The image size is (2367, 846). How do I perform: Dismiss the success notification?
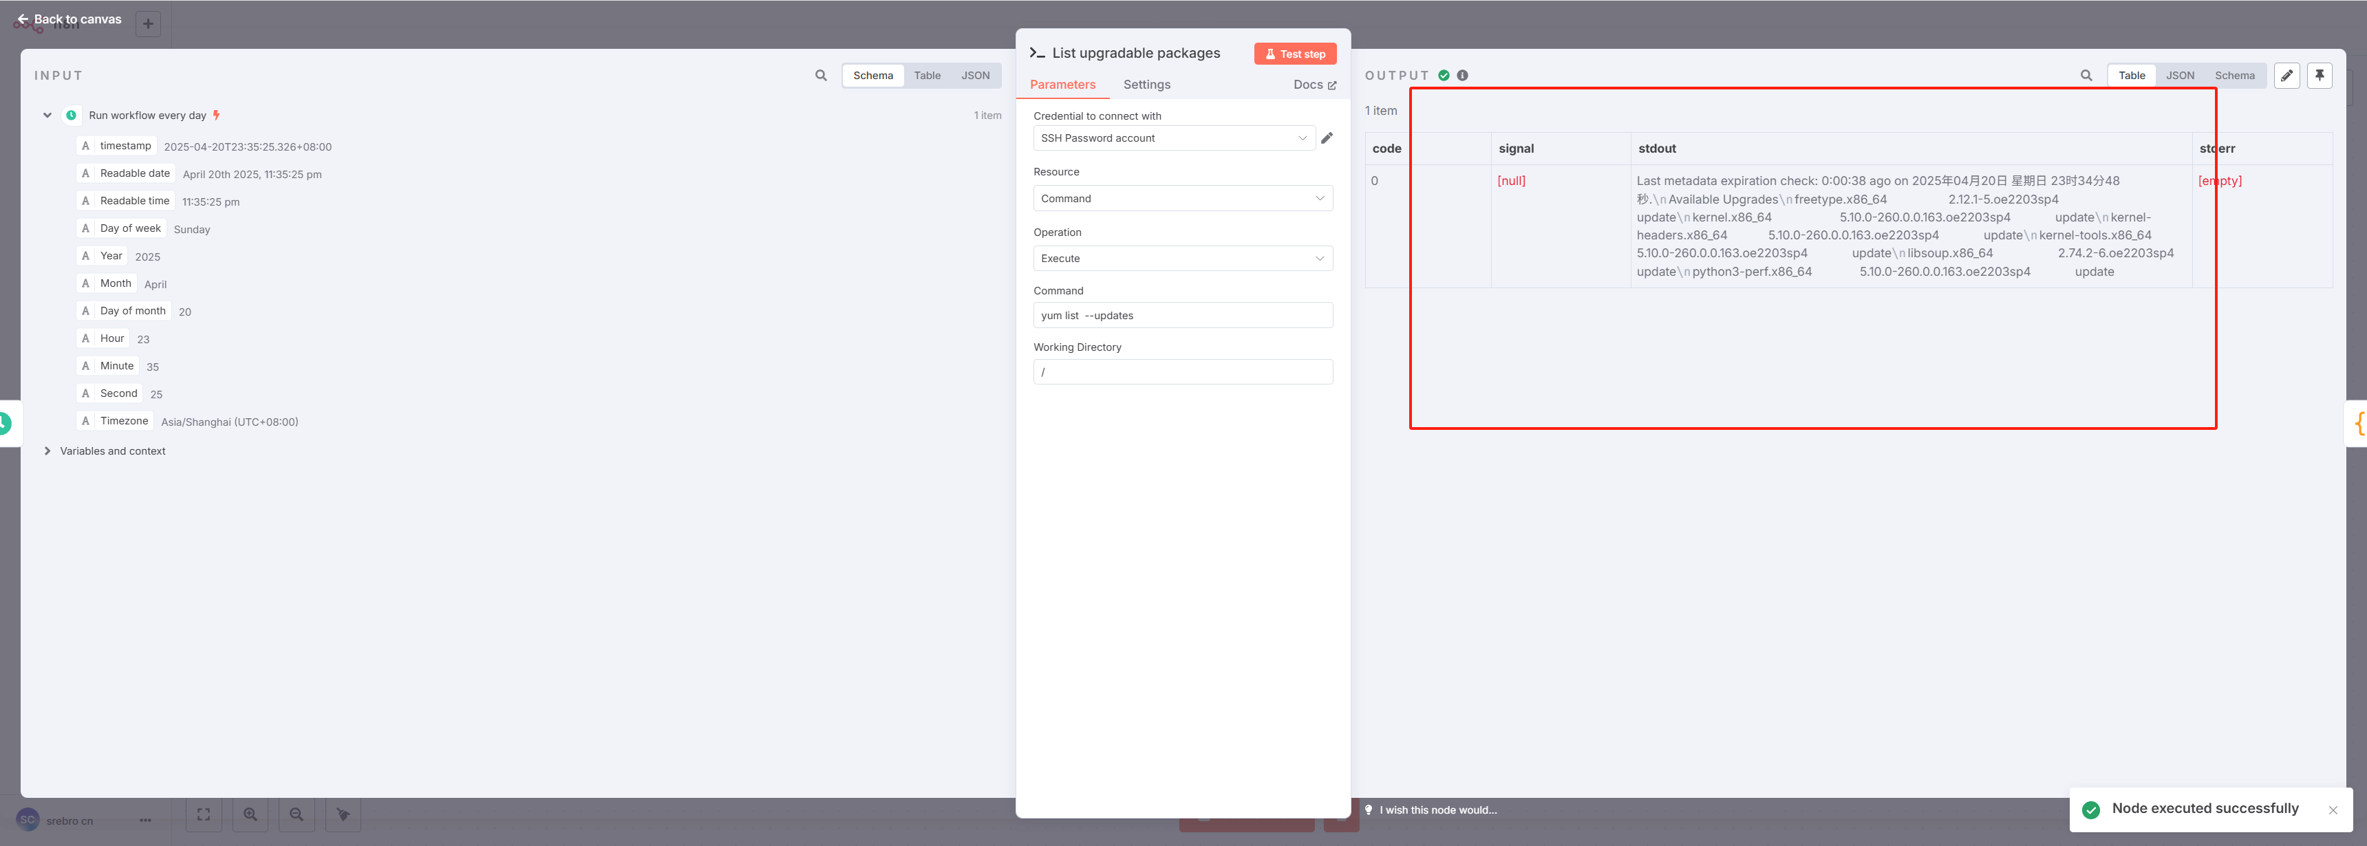(2332, 810)
